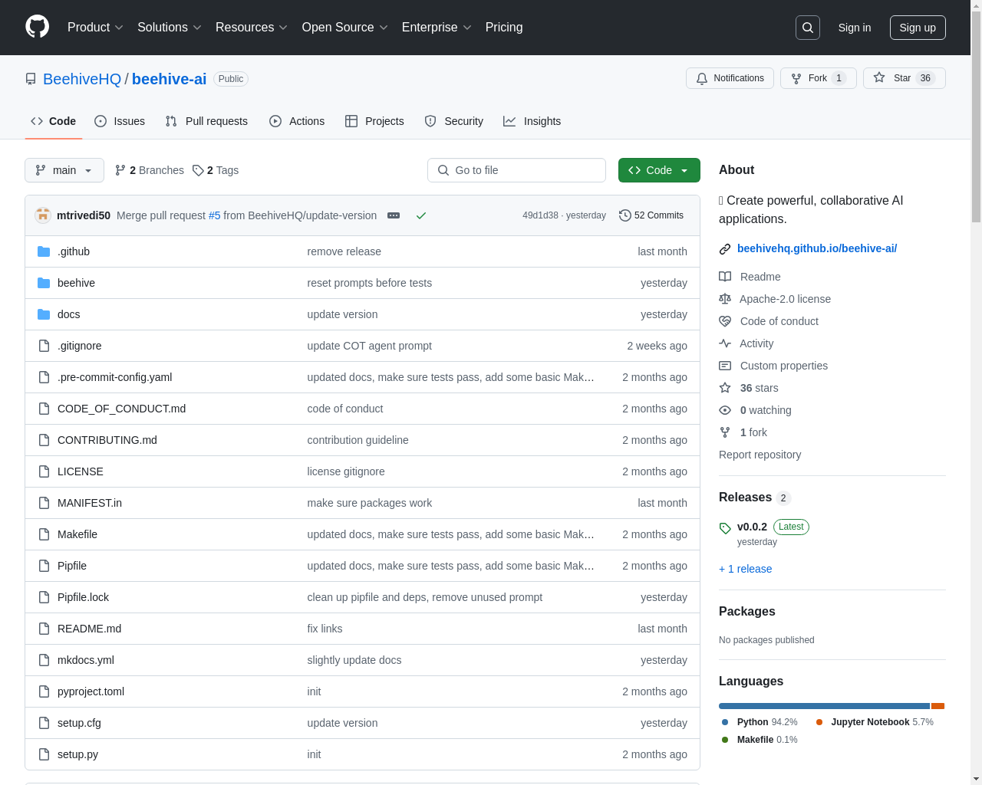982x785 pixels.
Task: Click the repository icon before BeehiveHQ
Action: [31, 79]
